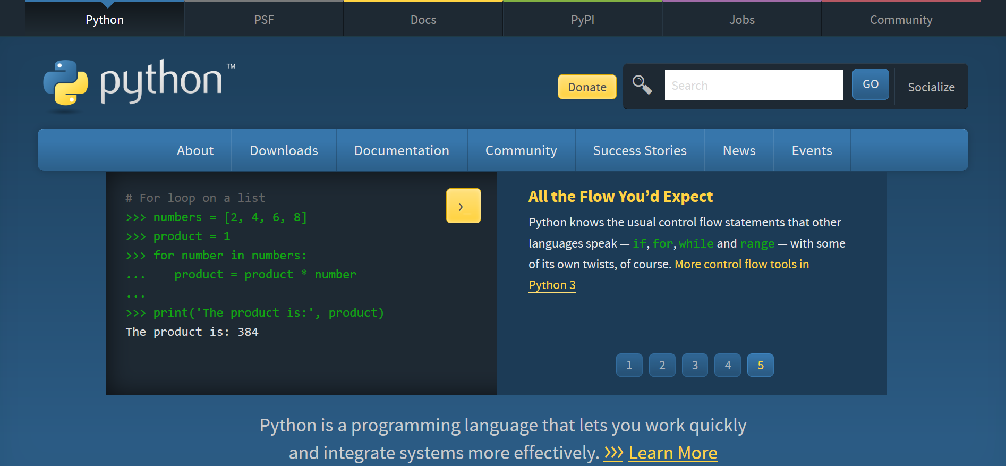Click the 'product = 1' code line
Image resolution: width=1006 pixels, height=466 pixels.
(178, 236)
